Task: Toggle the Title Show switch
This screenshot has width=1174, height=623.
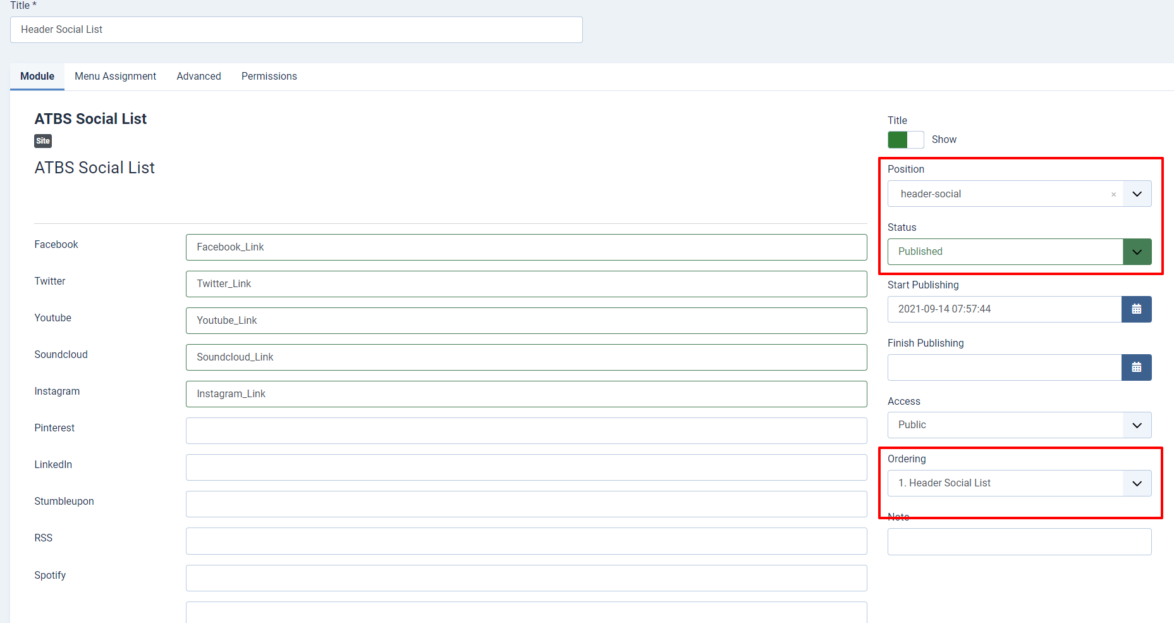Action: [905, 140]
